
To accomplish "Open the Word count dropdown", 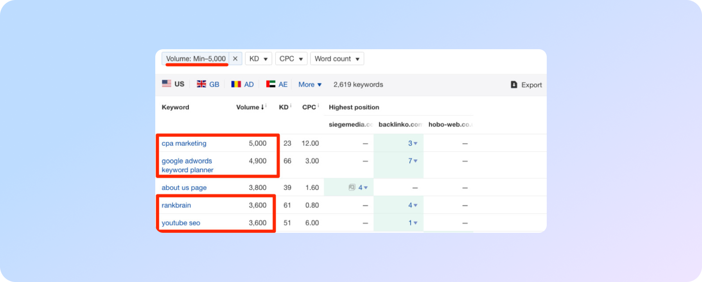I will pyautogui.click(x=337, y=59).
